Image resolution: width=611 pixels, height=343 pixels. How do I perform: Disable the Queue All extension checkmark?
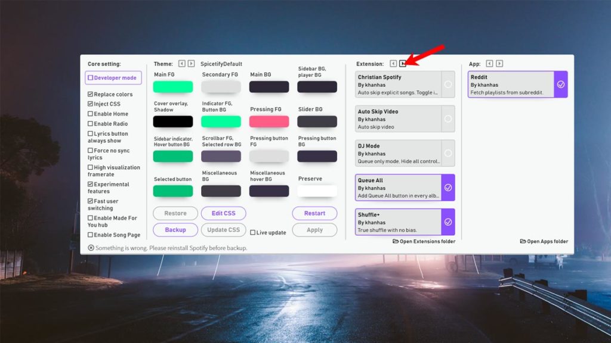(x=448, y=188)
